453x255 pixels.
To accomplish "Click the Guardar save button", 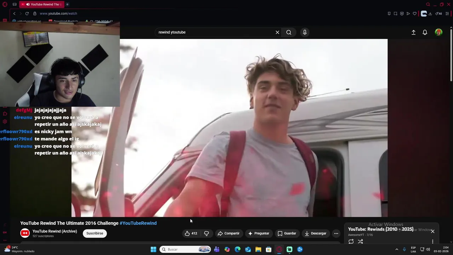I will (287, 233).
